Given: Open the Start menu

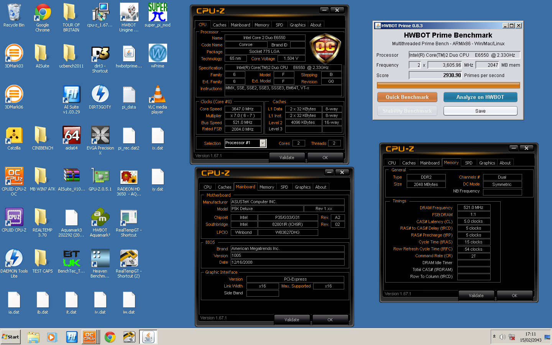Looking at the screenshot, I should coord(11,337).
